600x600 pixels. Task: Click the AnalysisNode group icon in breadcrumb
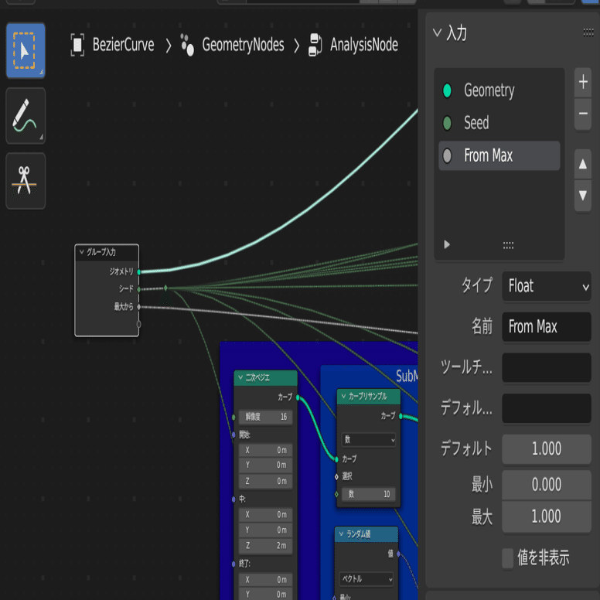[315, 45]
